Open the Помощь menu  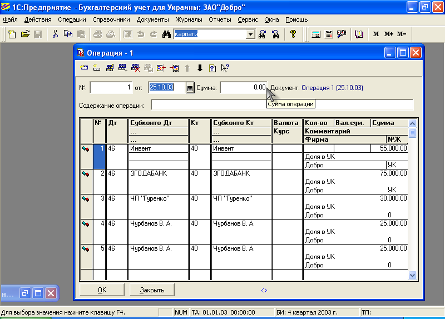coord(296,19)
